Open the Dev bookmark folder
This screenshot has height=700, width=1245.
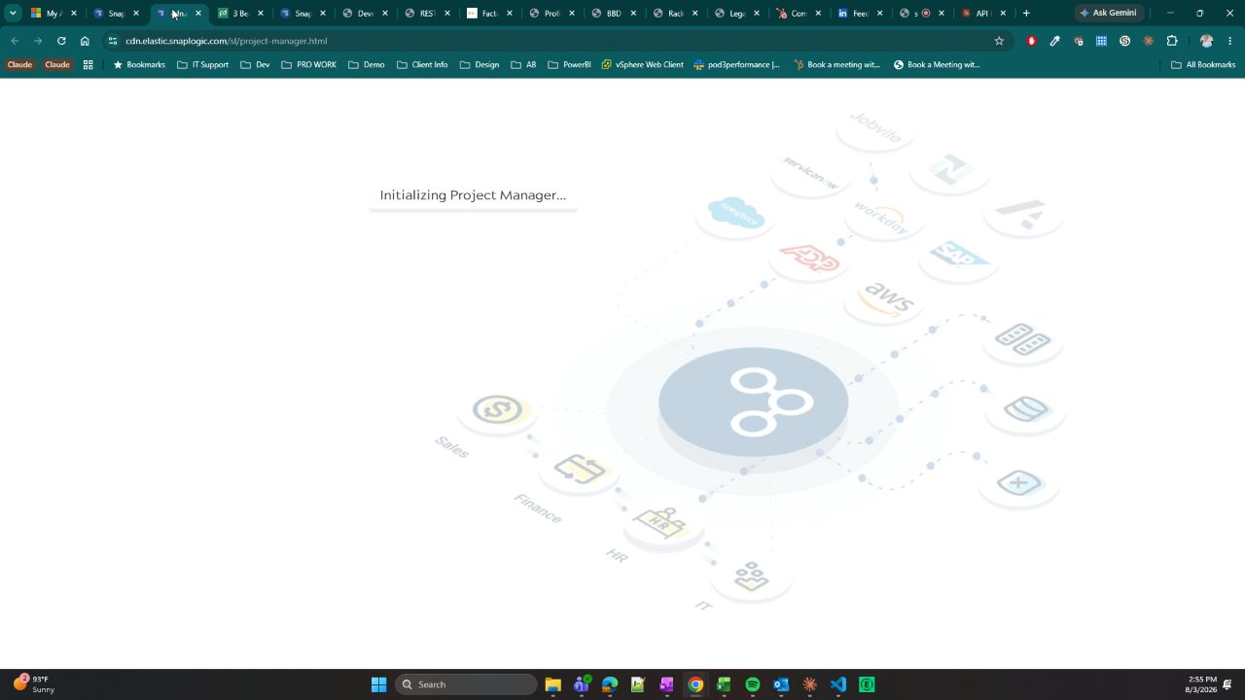point(255,64)
